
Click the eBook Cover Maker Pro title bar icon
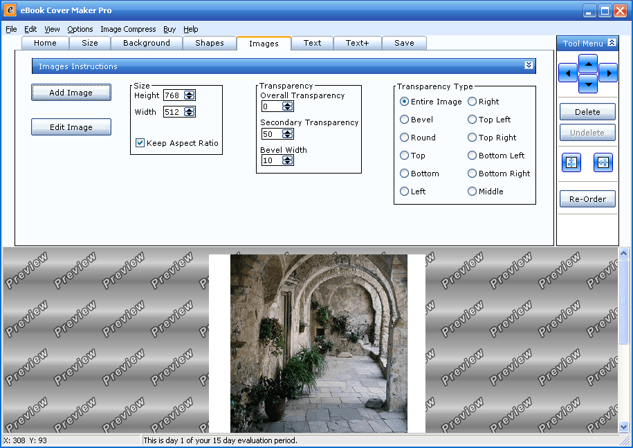pyautogui.click(x=10, y=9)
